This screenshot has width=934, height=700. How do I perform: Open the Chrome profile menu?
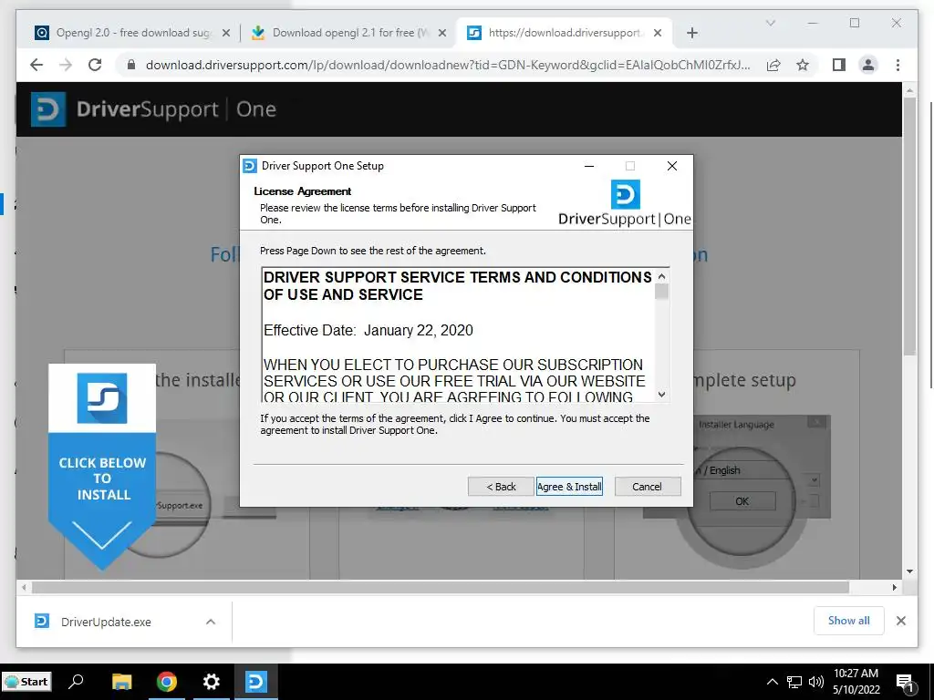tap(868, 65)
